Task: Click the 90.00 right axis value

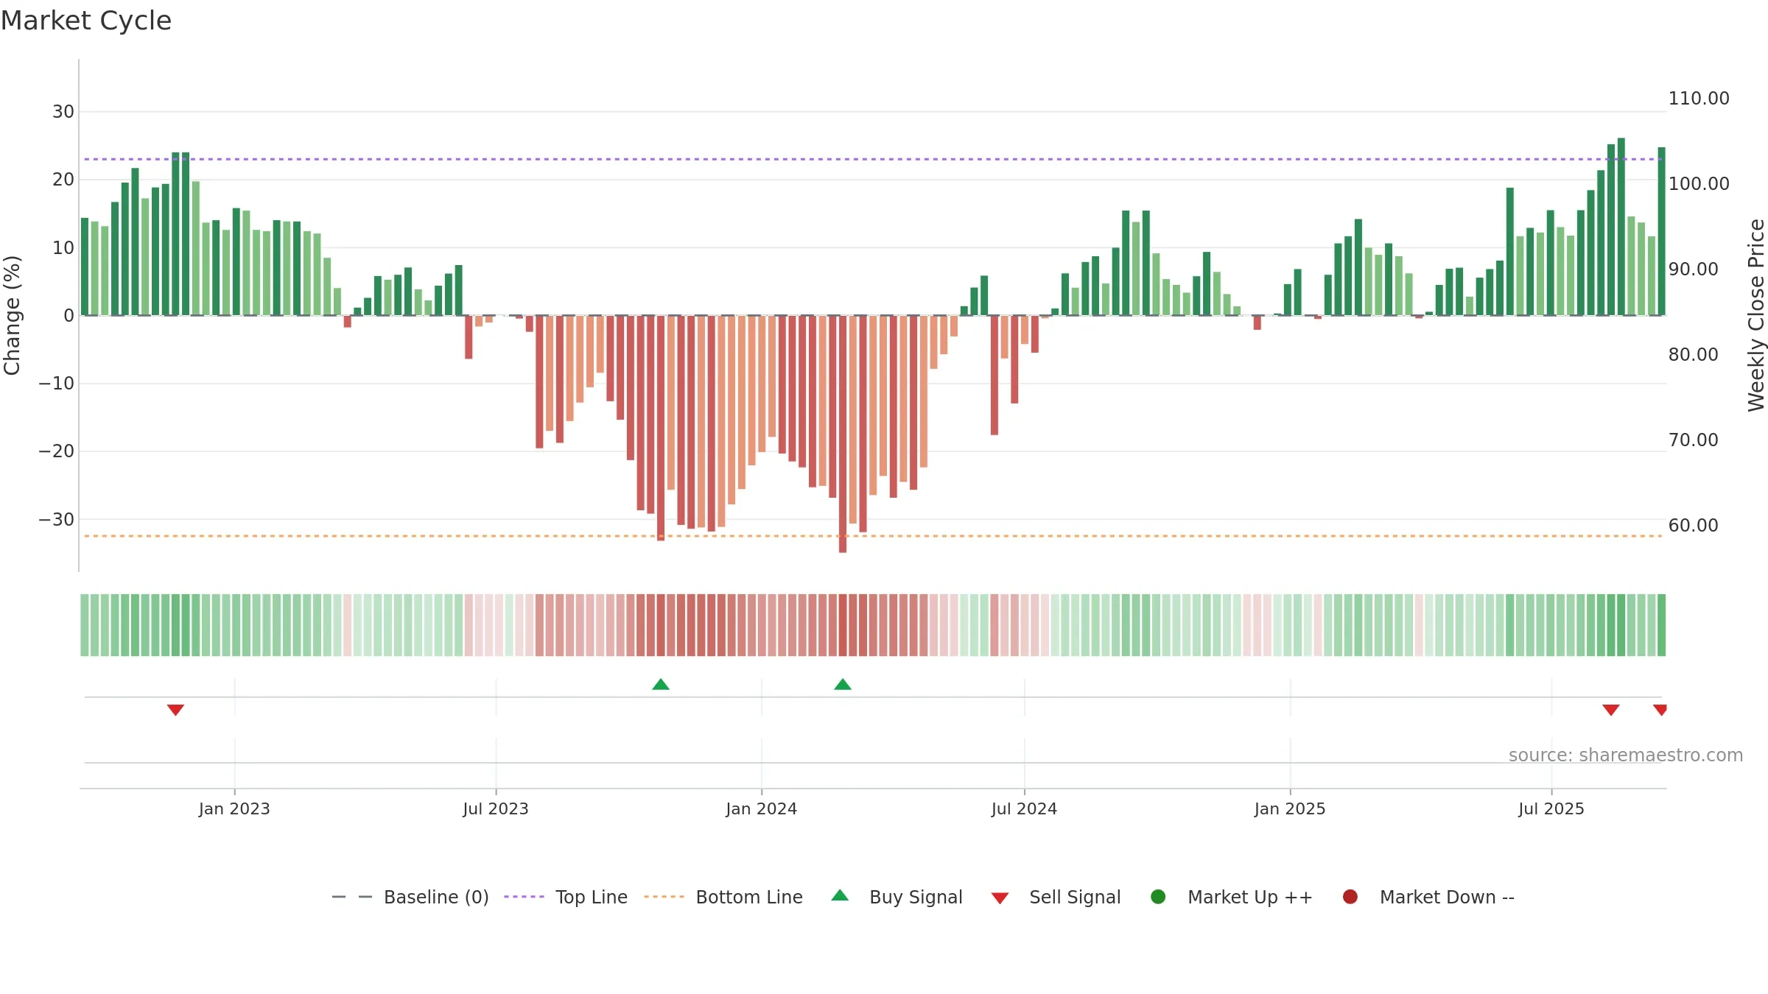Action: pyautogui.click(x=1694, y=269)
